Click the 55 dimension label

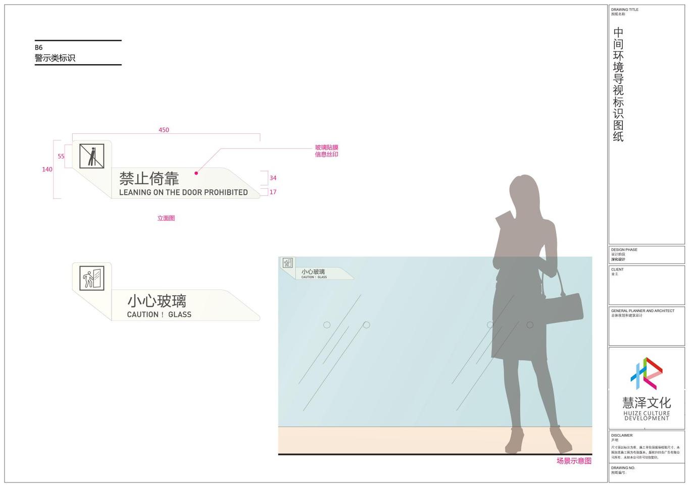tap(61, 156)
